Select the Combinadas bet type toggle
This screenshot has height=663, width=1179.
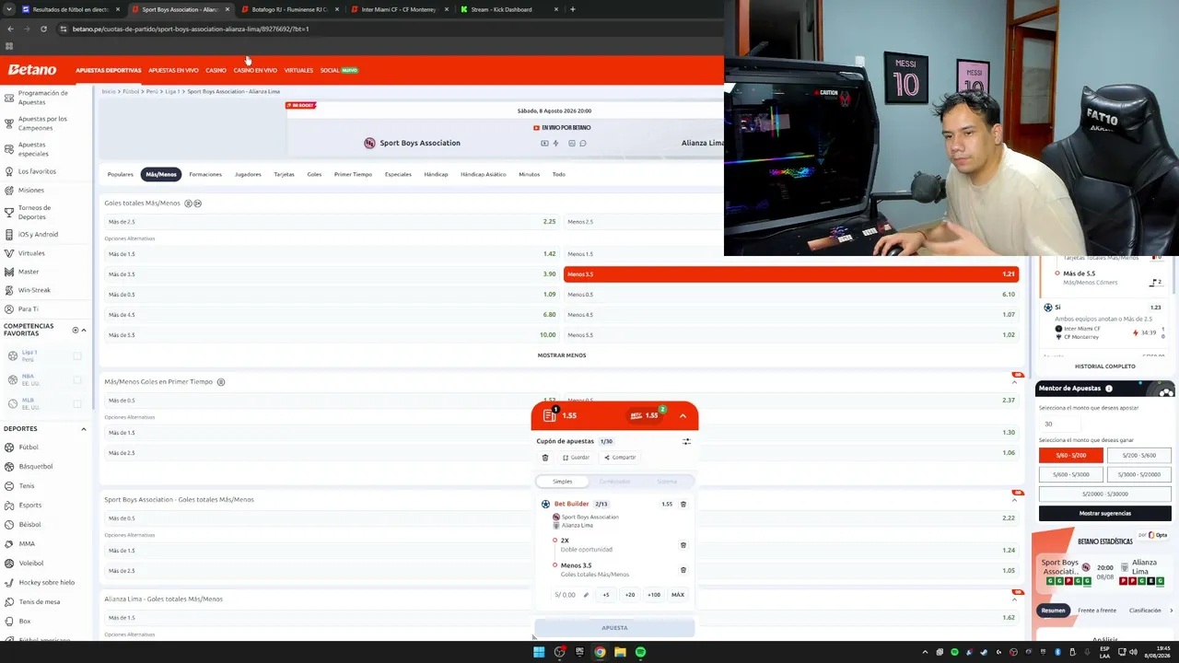pos(614,482)
